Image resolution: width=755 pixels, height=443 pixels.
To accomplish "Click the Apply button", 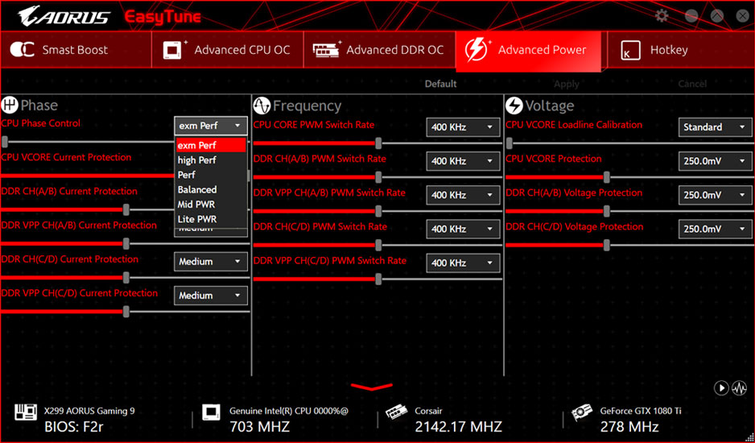I will (x=567, y=84).
